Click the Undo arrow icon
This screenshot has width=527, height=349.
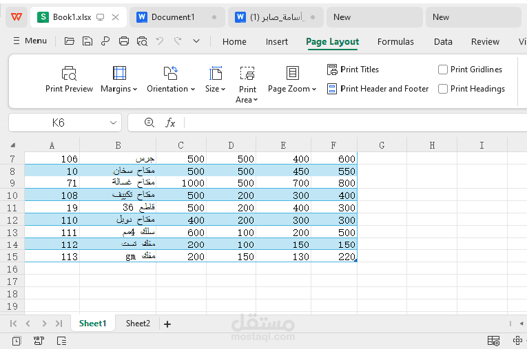pyautogui.click(x=160, y=41)
